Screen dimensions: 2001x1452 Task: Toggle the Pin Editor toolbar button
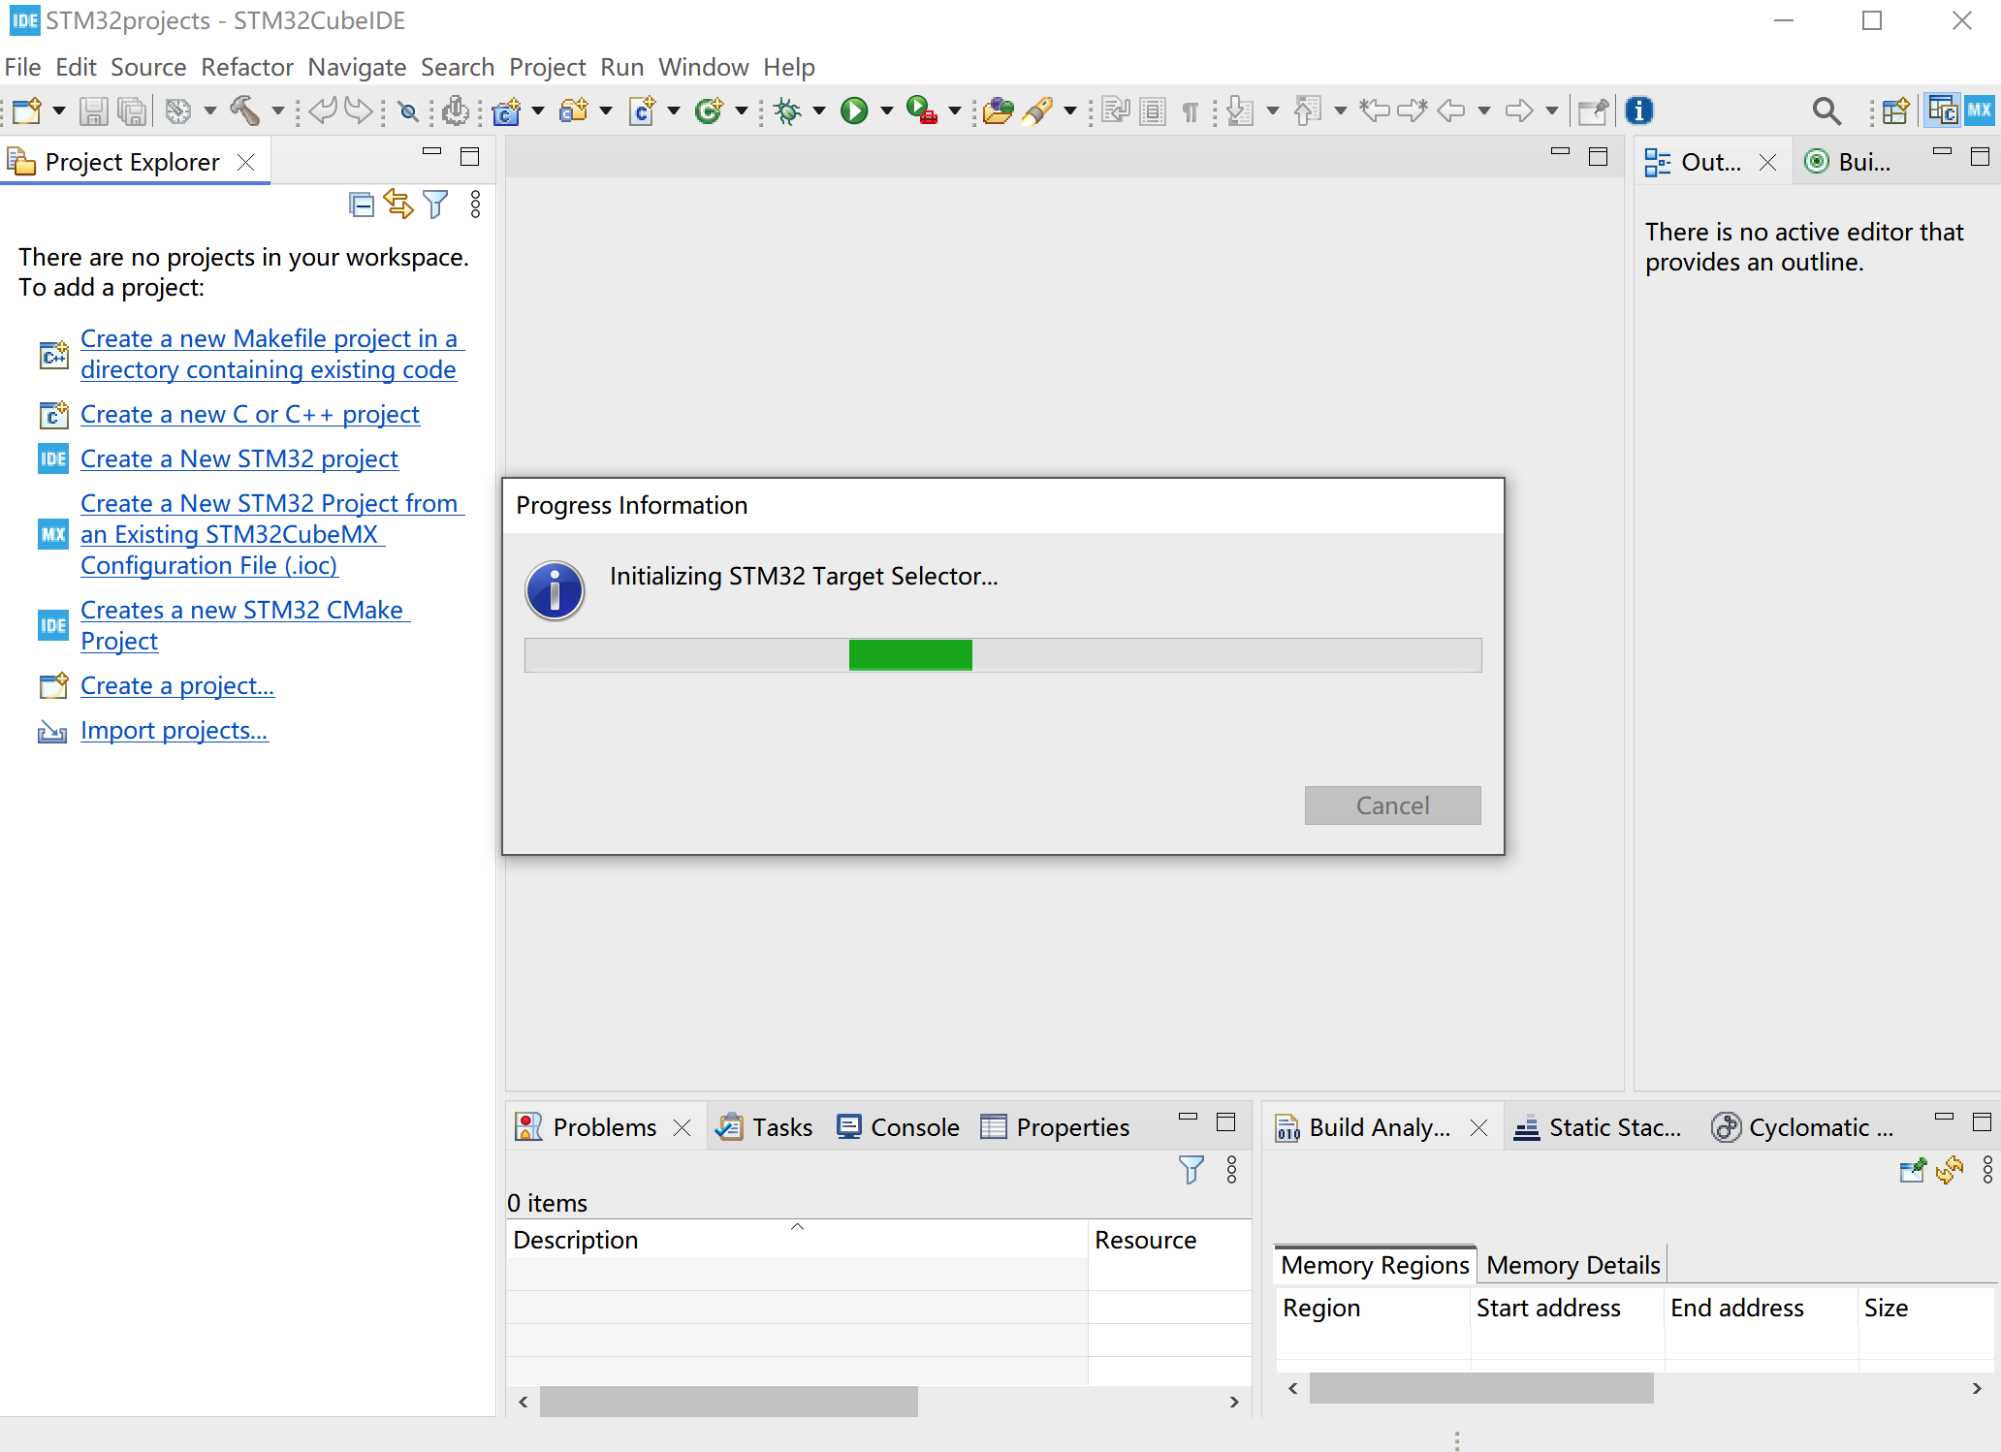[1592, 110]
